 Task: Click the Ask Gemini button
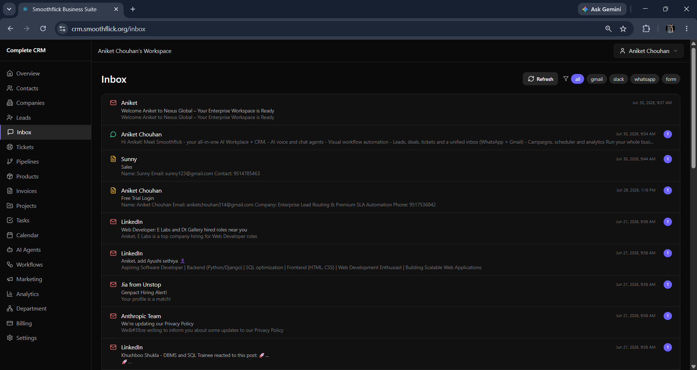[602, 9]
